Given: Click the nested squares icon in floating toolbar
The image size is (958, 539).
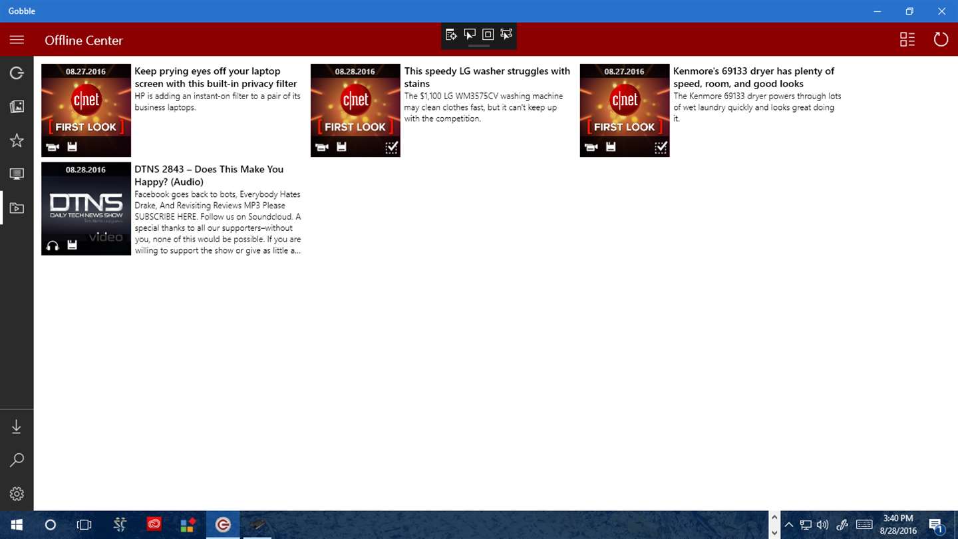Looking at the screenshot, I should [x=488, y=35].
